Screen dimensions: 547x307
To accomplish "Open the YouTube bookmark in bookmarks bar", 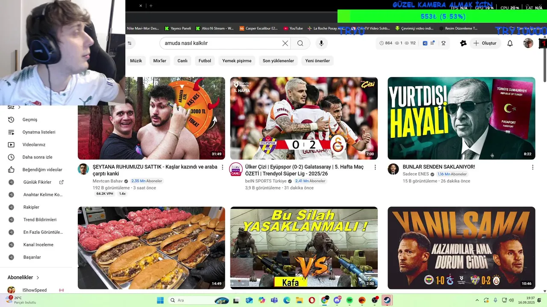I will tap(293, 29).
